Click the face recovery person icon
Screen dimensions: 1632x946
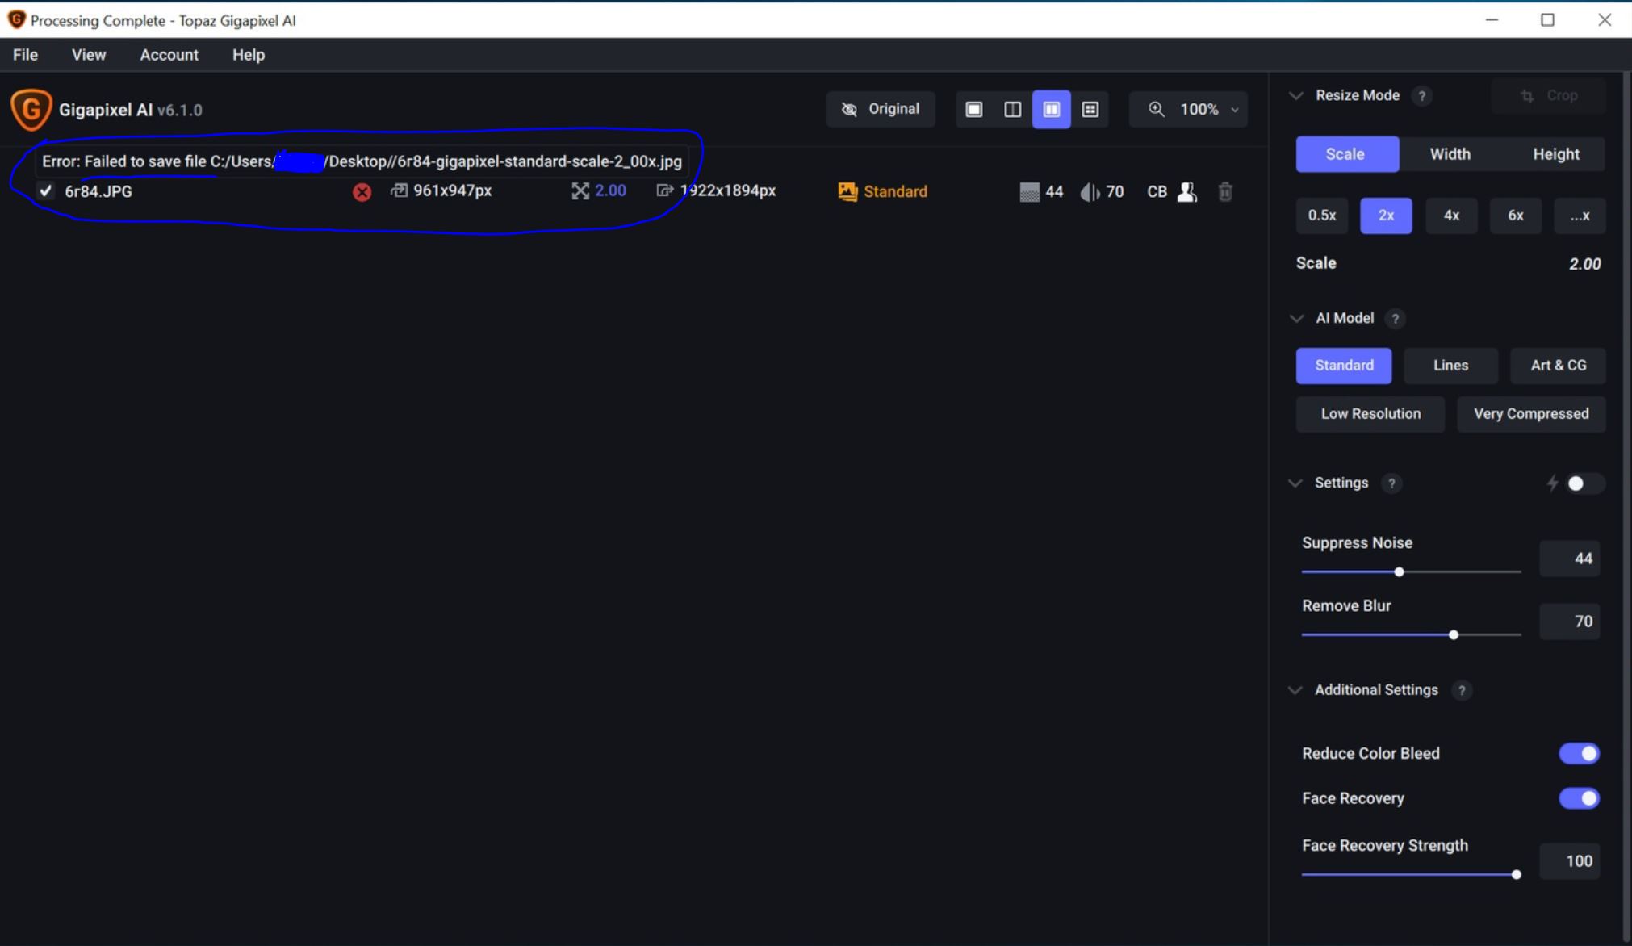(x=1186, y=191)
